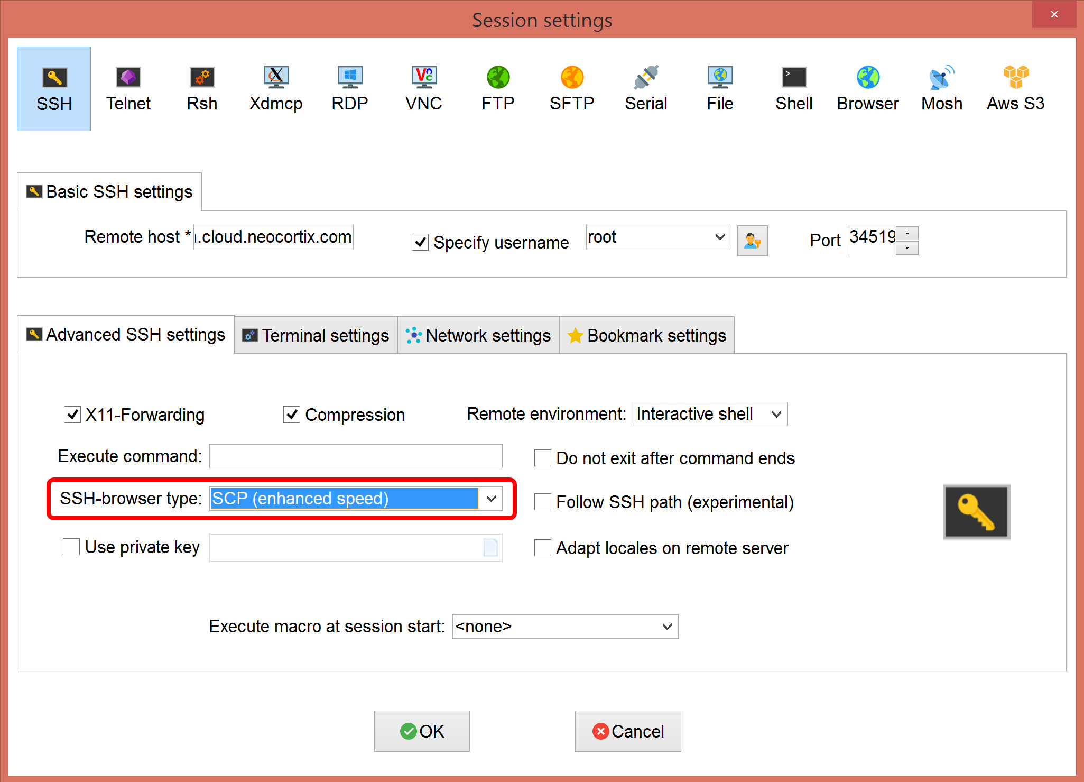Increase the Port number with up arrow
Screen dimensions: 1084x782
[x=907, y=233]
